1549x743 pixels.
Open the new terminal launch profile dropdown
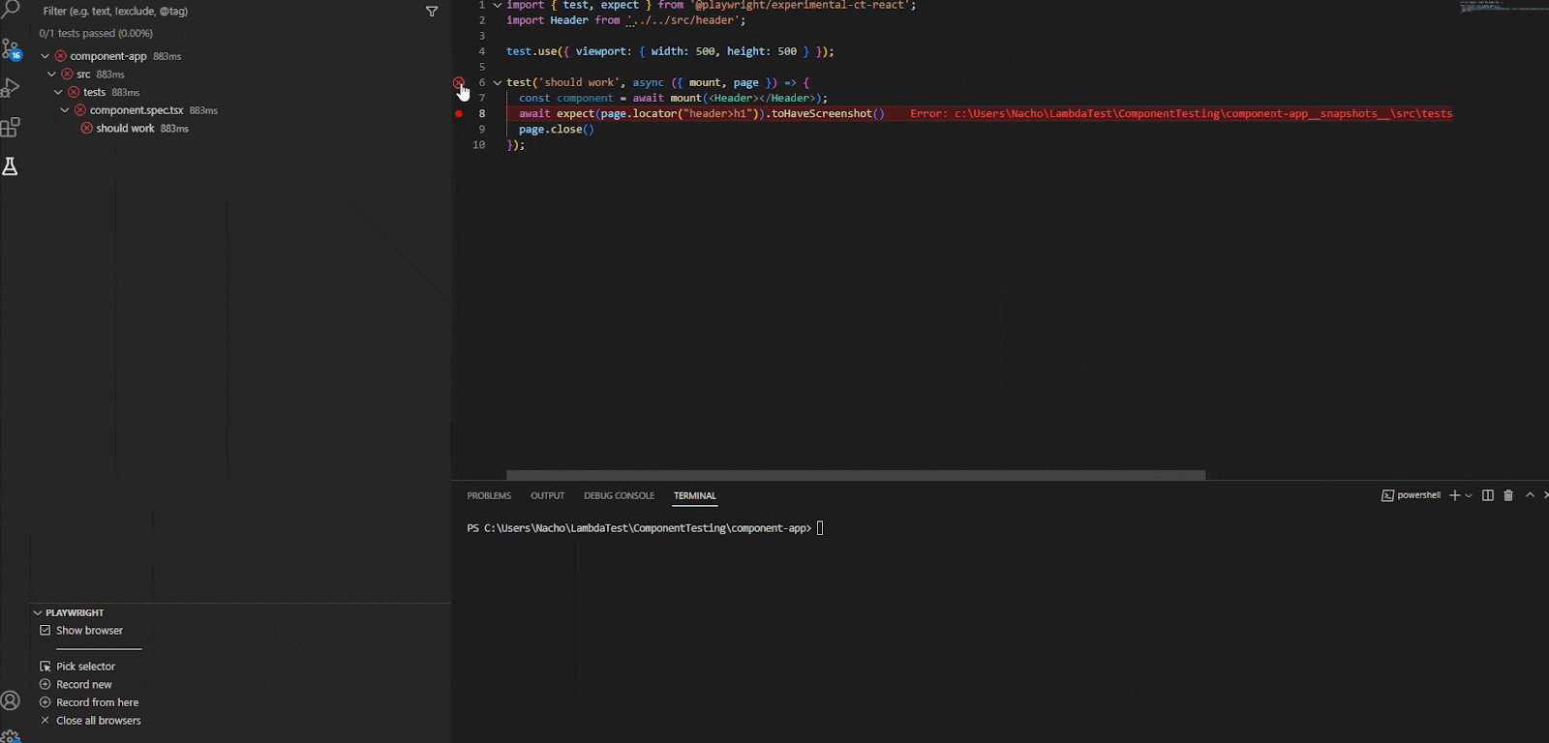(1469, 495)
